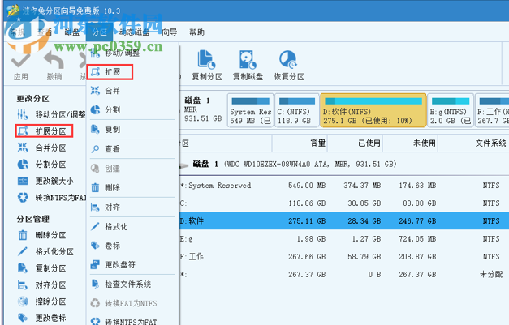The width and height of the screenshot is (509, 325).
Task: Click 格式化分区 in the left sidebar
Action: [45, 252]
